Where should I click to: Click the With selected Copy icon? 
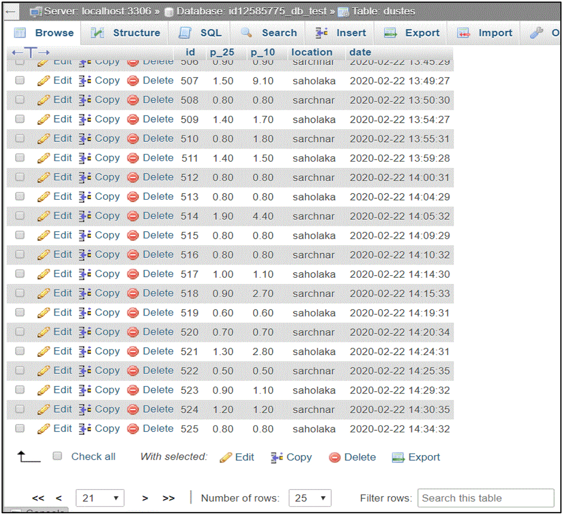(277, 458)
